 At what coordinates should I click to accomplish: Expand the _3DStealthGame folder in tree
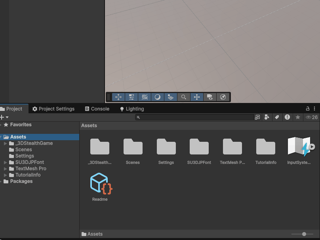(6, 143)
